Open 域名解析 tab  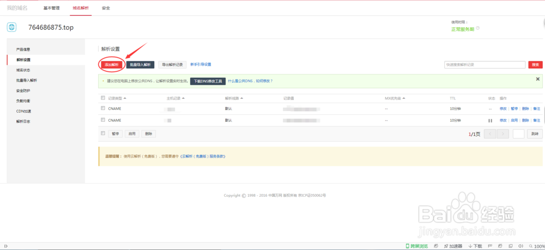(81, 8)
